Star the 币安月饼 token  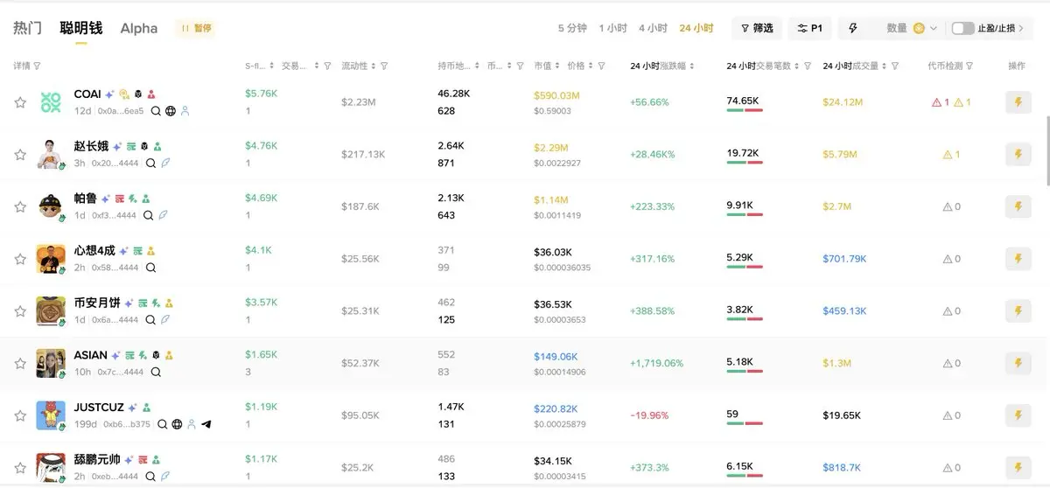pos(20,311)
